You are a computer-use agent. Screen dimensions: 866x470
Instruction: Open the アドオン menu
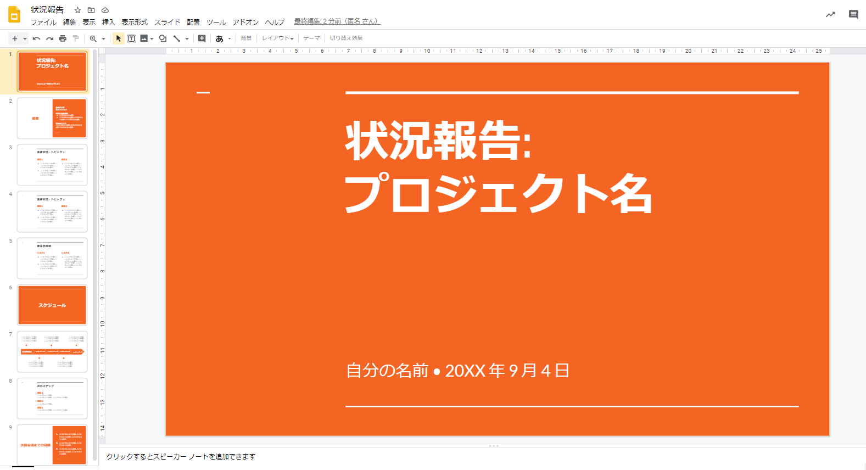click(245, 22)
